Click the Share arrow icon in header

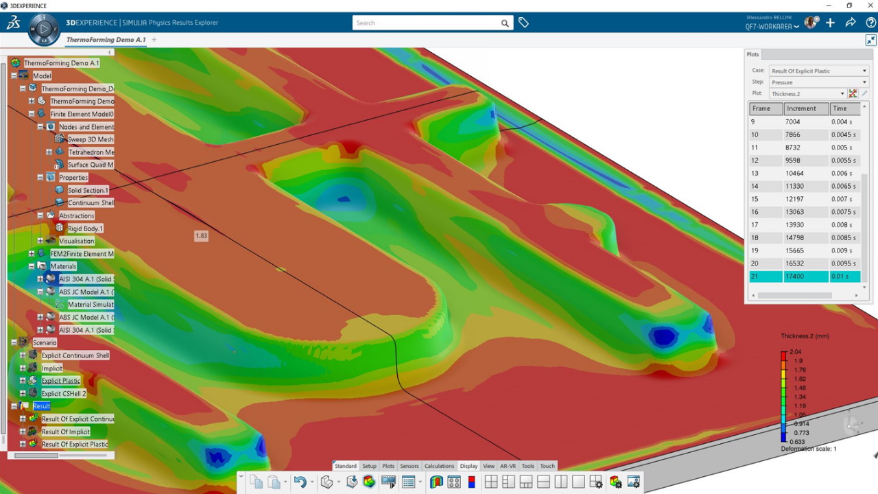[851, 23]
